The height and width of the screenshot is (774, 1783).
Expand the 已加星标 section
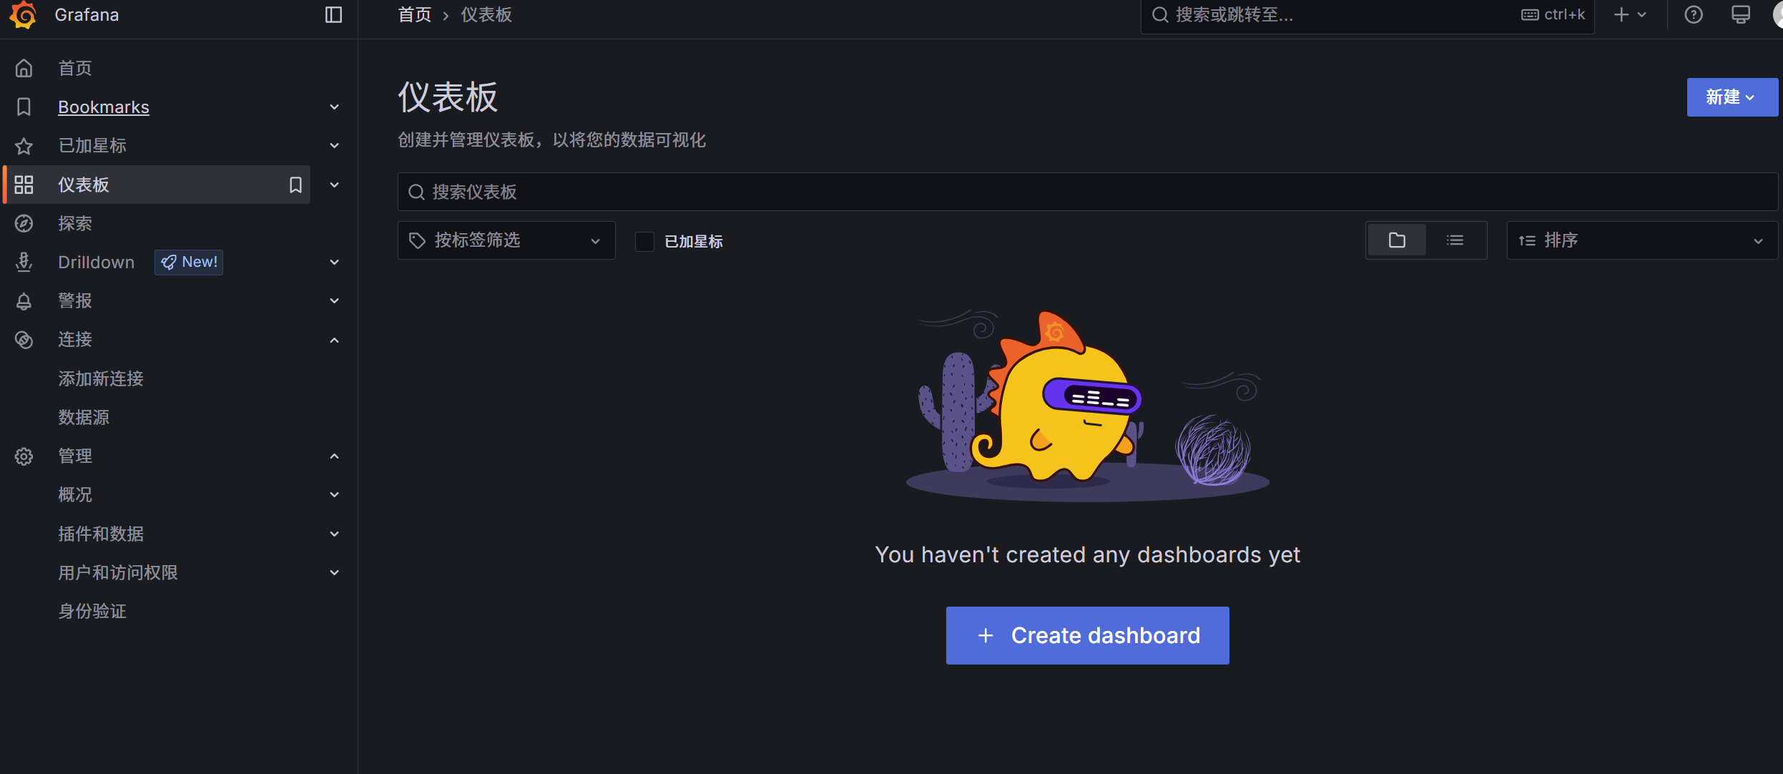pyautogui.click(x=334, y=145)
